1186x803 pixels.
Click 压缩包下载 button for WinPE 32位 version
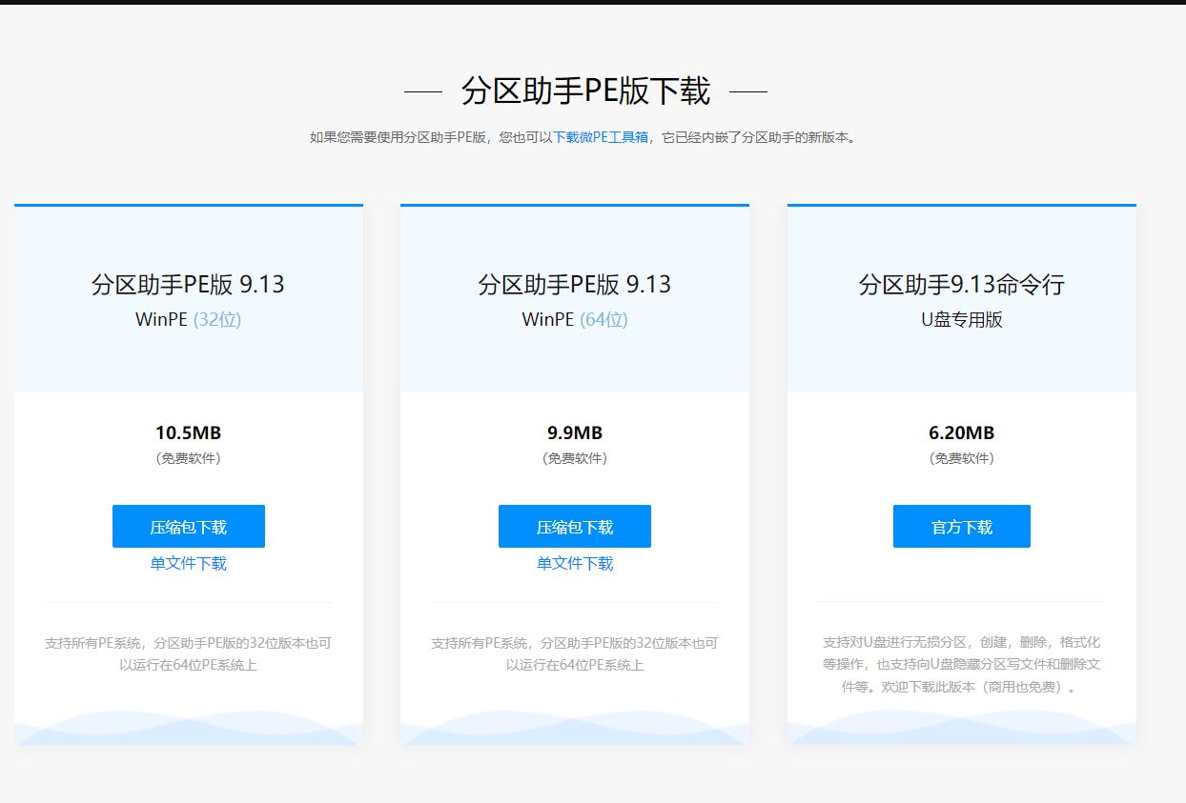tap(188, 526)
